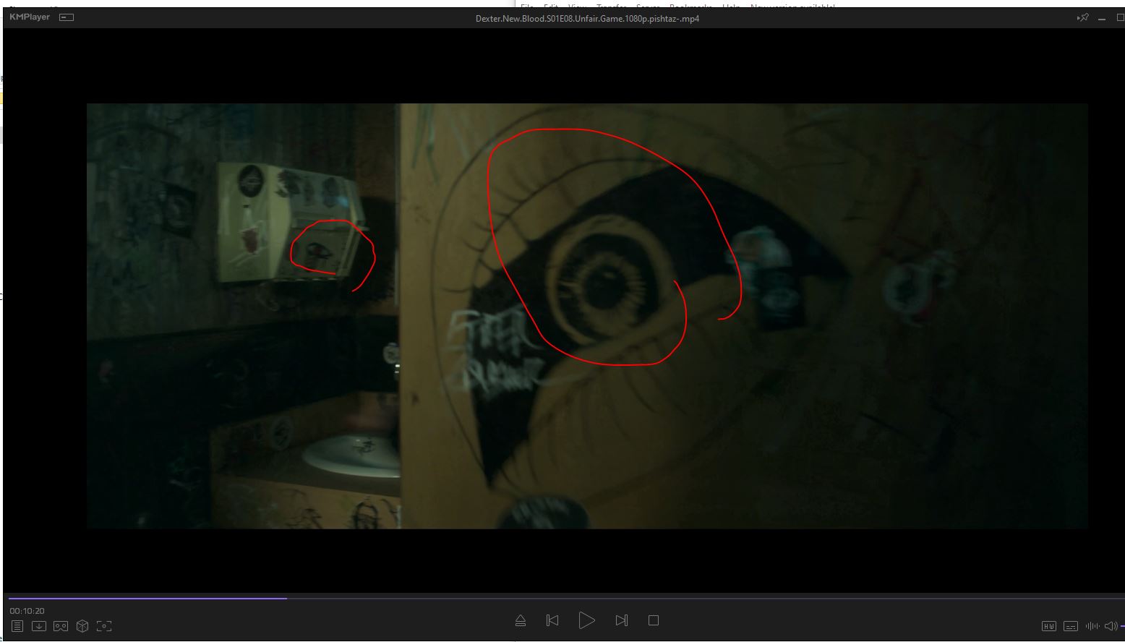Screen dimensions: 1125x642
Task: Open the playlist panel icon
Action: 17,626
